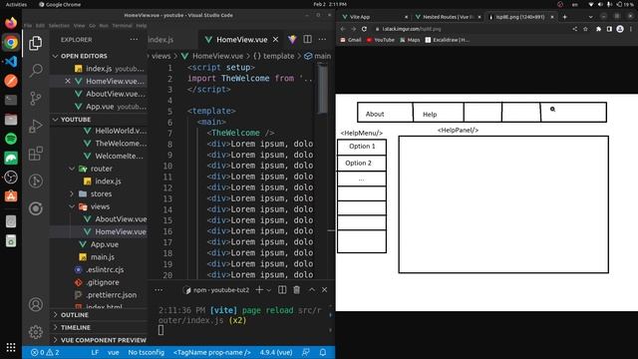The height and width of the screenshot is (359, 638).
Task: Close HomeView.vue in Open Editors list
Action: [68, 81]
